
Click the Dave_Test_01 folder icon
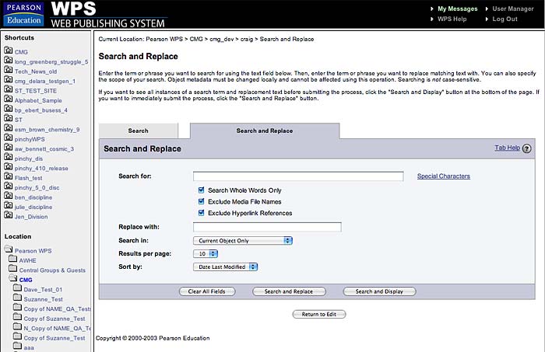coord(17,288)
